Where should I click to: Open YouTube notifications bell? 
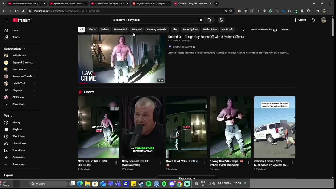(313, 20)
